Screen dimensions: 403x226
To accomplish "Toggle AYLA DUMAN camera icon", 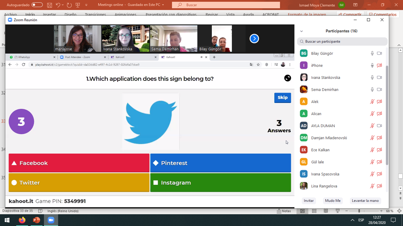I will (x=379, y=126).
